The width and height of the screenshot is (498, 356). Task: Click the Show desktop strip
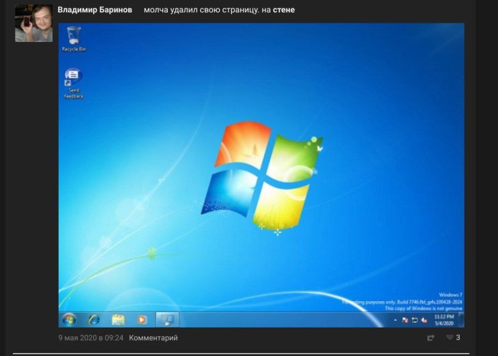click(x=462, y=320)
